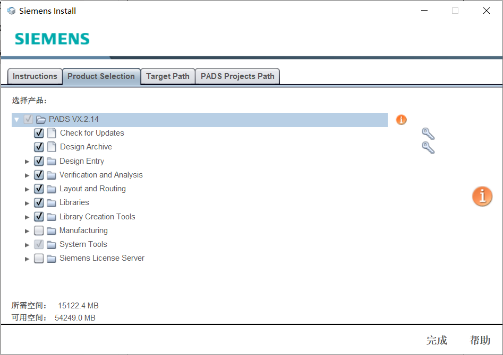Select the PADS VX.2.14 tree row label

[x=74, y=119]
